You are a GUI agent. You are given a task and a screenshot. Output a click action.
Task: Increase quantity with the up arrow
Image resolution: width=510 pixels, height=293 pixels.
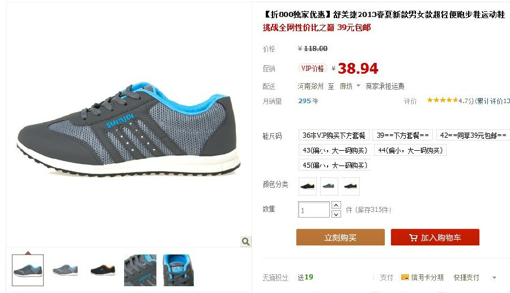(x=336, y=205)
